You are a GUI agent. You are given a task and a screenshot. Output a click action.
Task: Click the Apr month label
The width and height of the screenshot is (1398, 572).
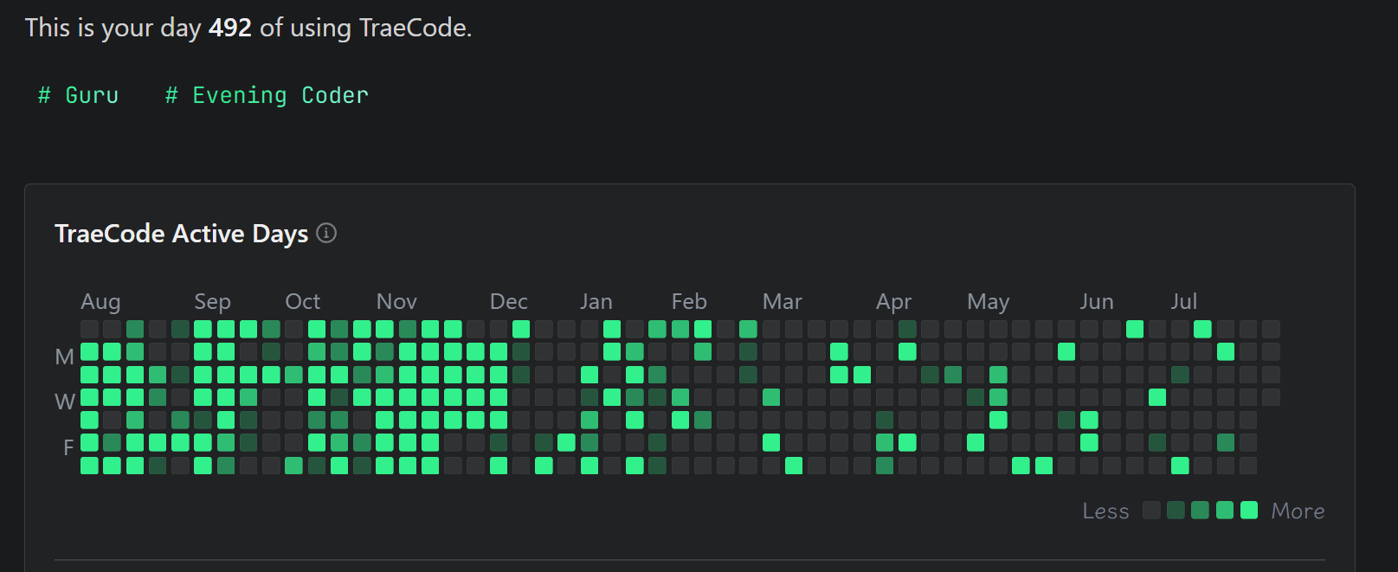893,301
